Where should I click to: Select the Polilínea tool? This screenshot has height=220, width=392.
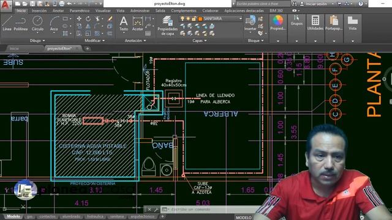[20, 23]
